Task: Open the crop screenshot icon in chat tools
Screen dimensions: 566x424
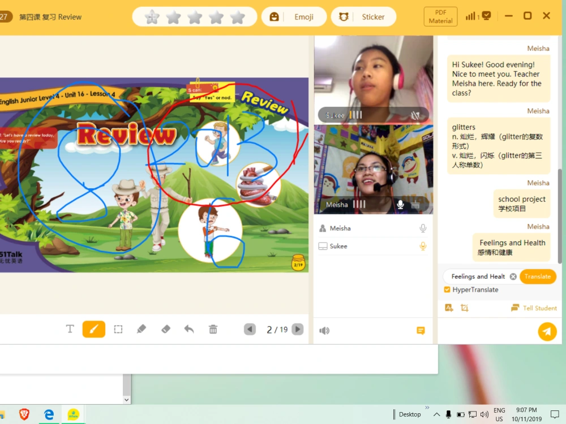Action: (465, 308)
